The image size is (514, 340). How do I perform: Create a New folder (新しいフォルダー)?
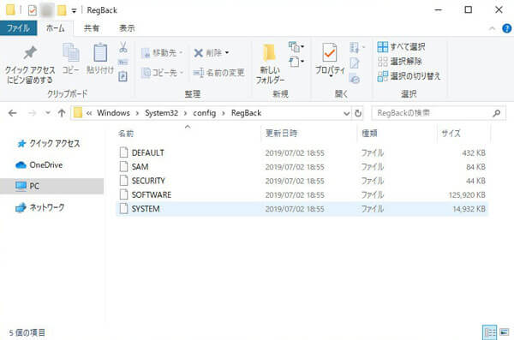point(270,64)
